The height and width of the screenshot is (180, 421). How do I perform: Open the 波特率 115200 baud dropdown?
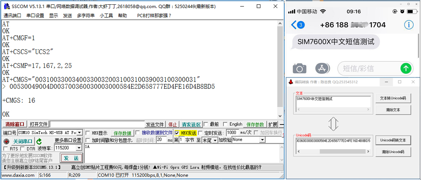(x=79, y=148)
